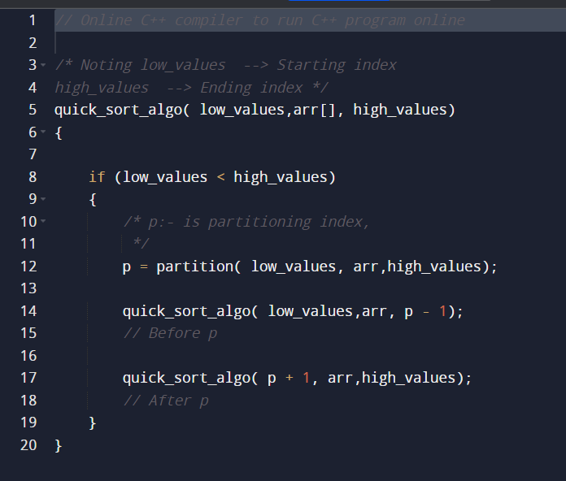Image resolution: width=566 pixels, height=481 pixels.
Task: Click 'quick_sort_algo(' call on line 14
Action: tap(190, 311)
